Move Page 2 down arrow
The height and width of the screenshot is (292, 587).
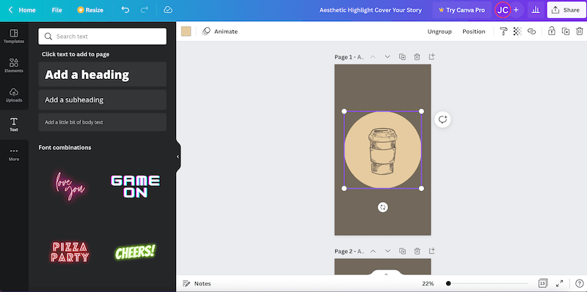[387, 251]
